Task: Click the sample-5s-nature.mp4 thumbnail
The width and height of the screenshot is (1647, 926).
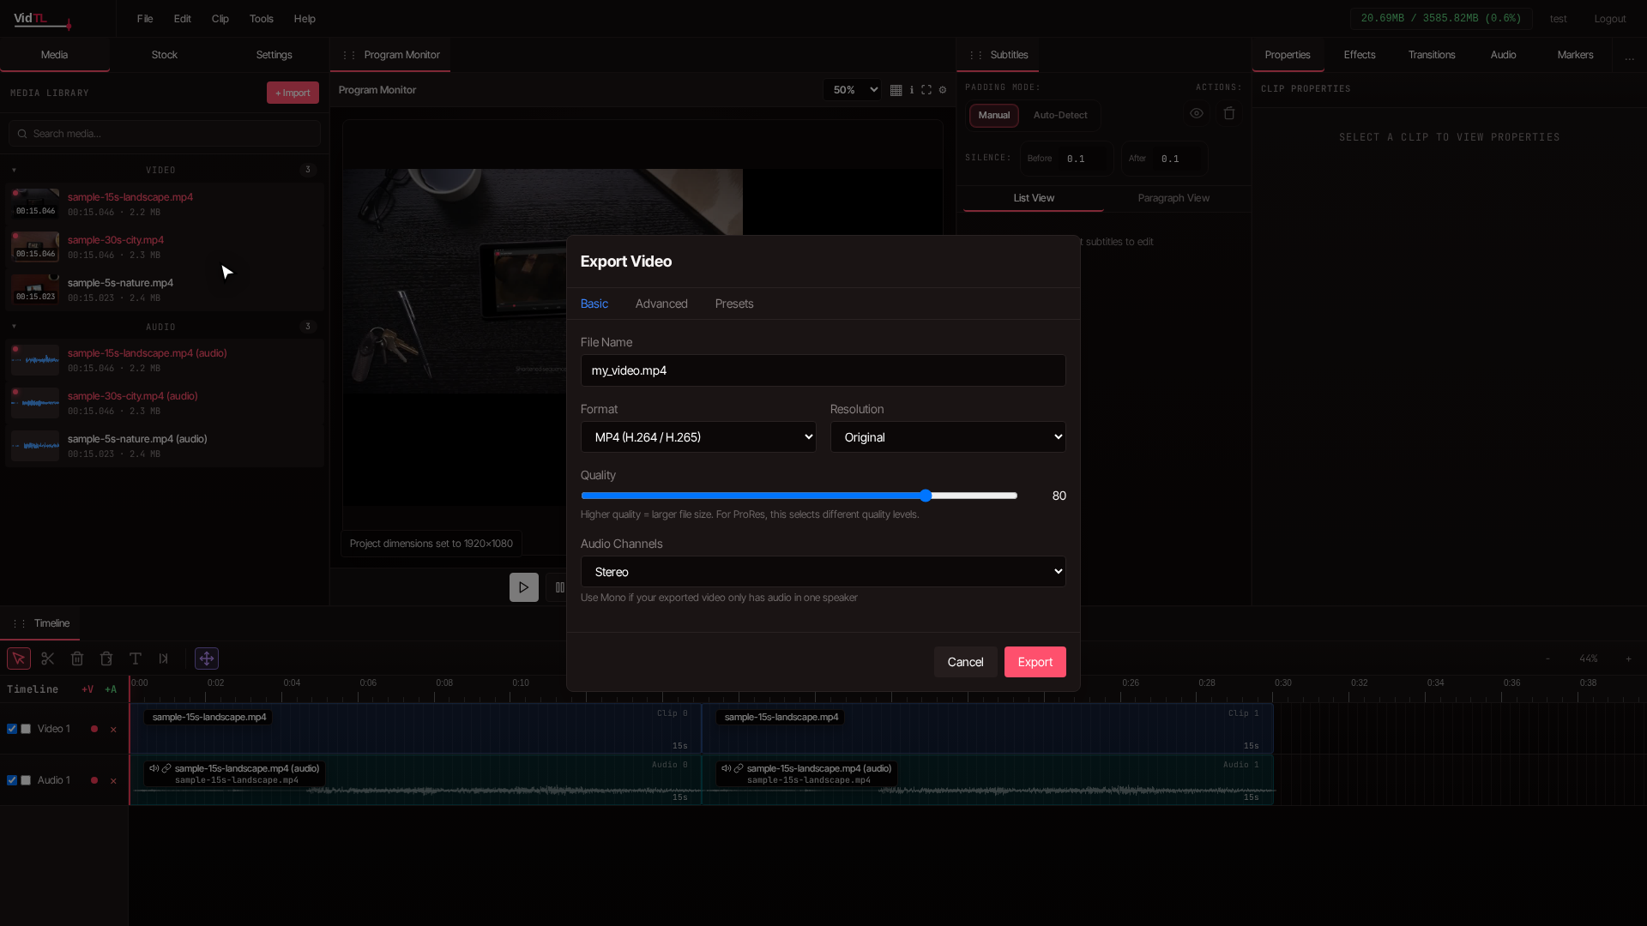Action: tap(35, 290)
